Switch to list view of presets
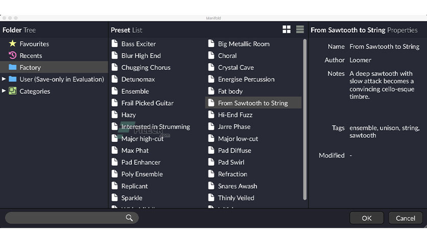This screenshot has width=427, height=247. [x=300, y=30]
